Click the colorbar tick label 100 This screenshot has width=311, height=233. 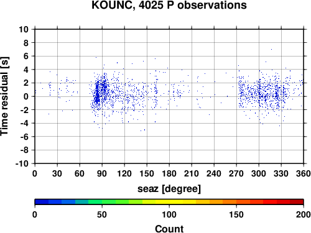coord(169,214)
